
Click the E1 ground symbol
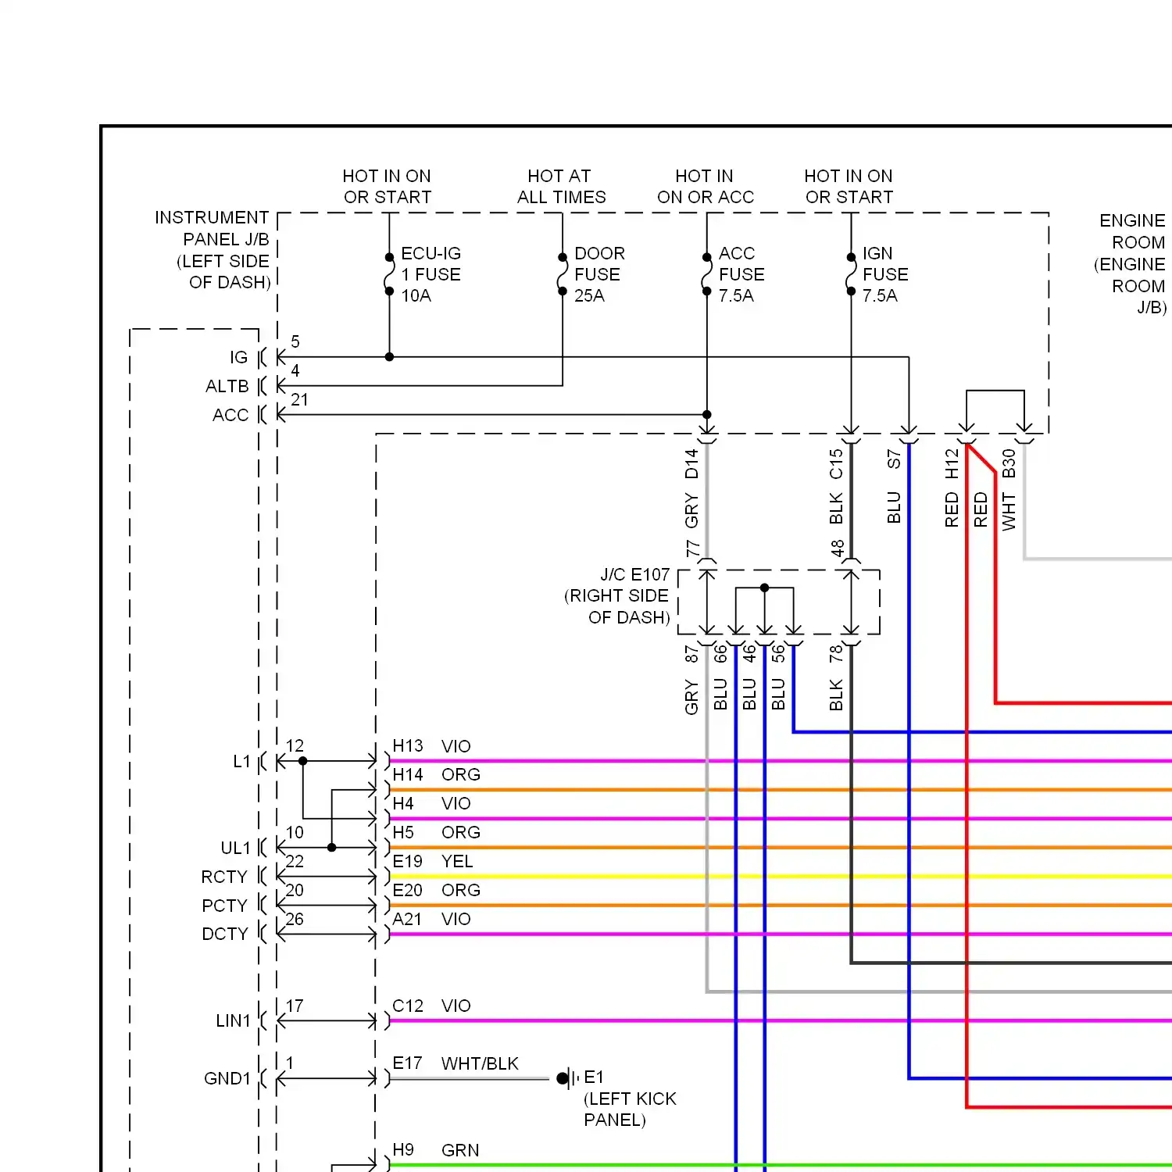pyautogui.click(x=568, y=1079)
